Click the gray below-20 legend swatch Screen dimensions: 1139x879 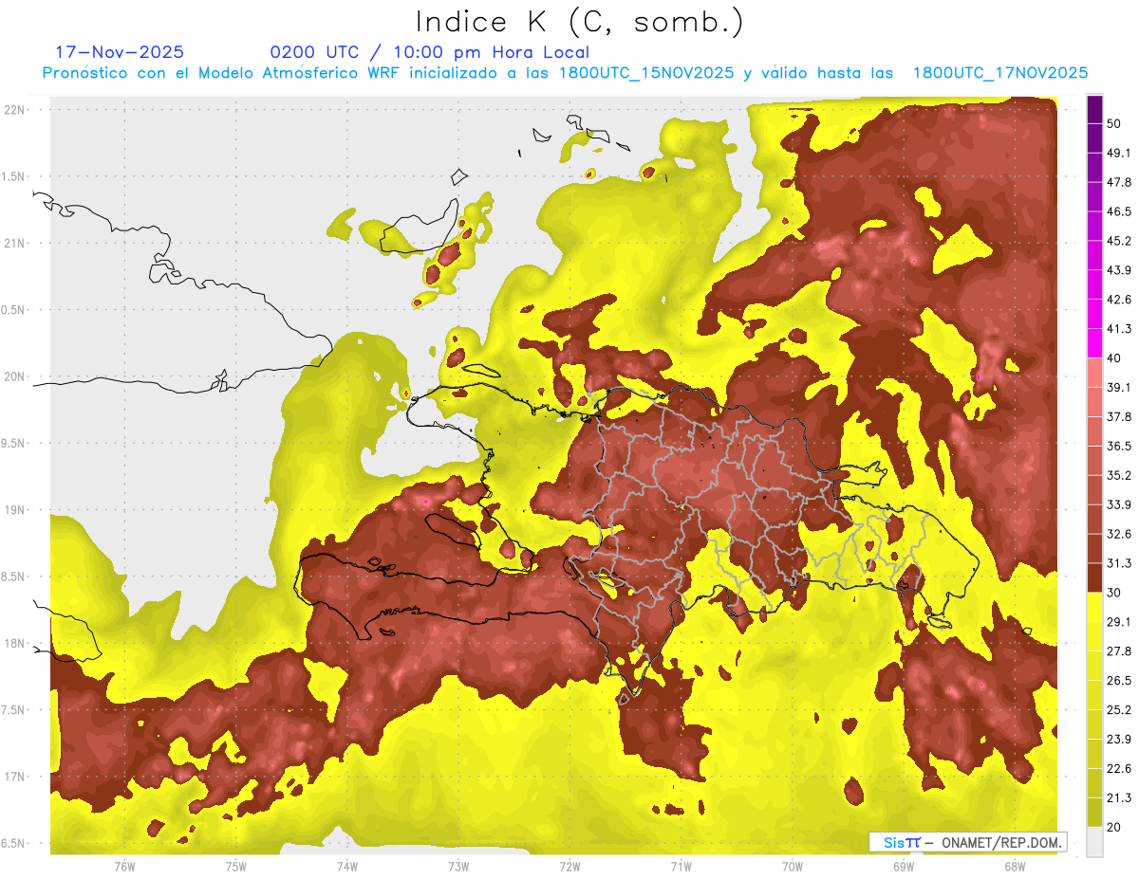pyautogui.click(x=1094, y=842)
